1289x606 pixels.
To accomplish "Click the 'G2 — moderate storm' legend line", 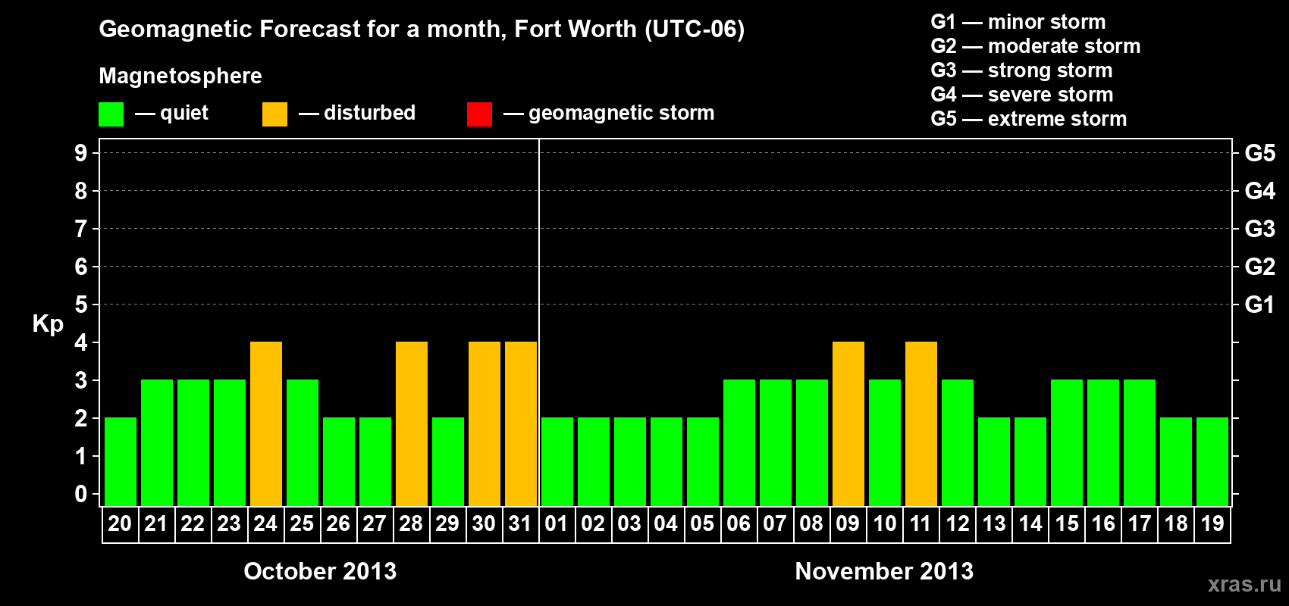I will coord(1036,46).
